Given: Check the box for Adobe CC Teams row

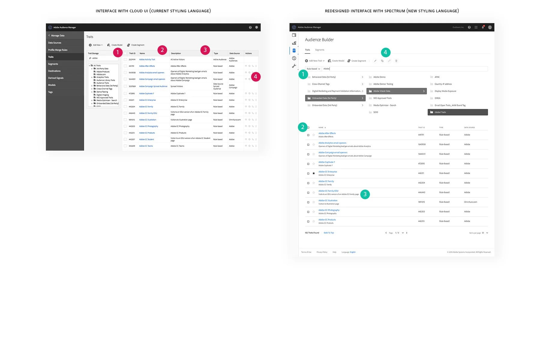Looking at the screenshot, I should pos(125,146).
